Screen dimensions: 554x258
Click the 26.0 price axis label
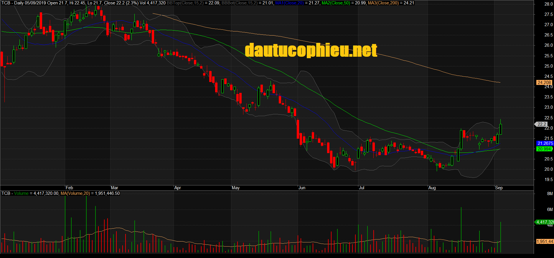[548, 45]
